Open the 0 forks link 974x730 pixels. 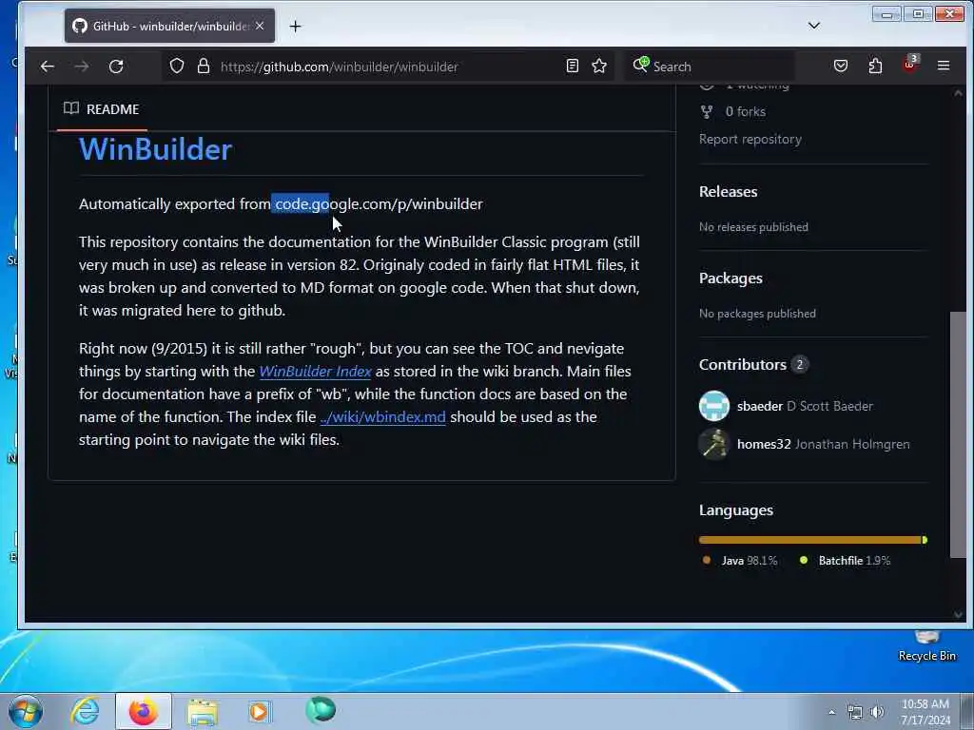click(745, 112)
